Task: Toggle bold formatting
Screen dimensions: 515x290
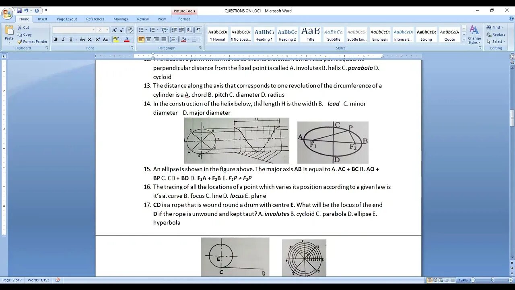Action: pos(56,39)
